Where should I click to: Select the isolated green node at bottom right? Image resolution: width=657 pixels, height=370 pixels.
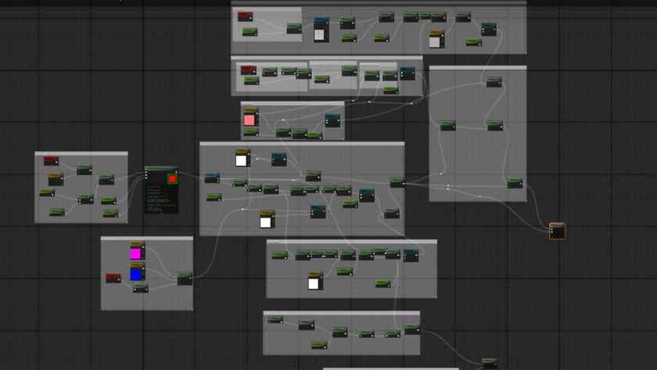pyautogui.click(x=490, y=363)
